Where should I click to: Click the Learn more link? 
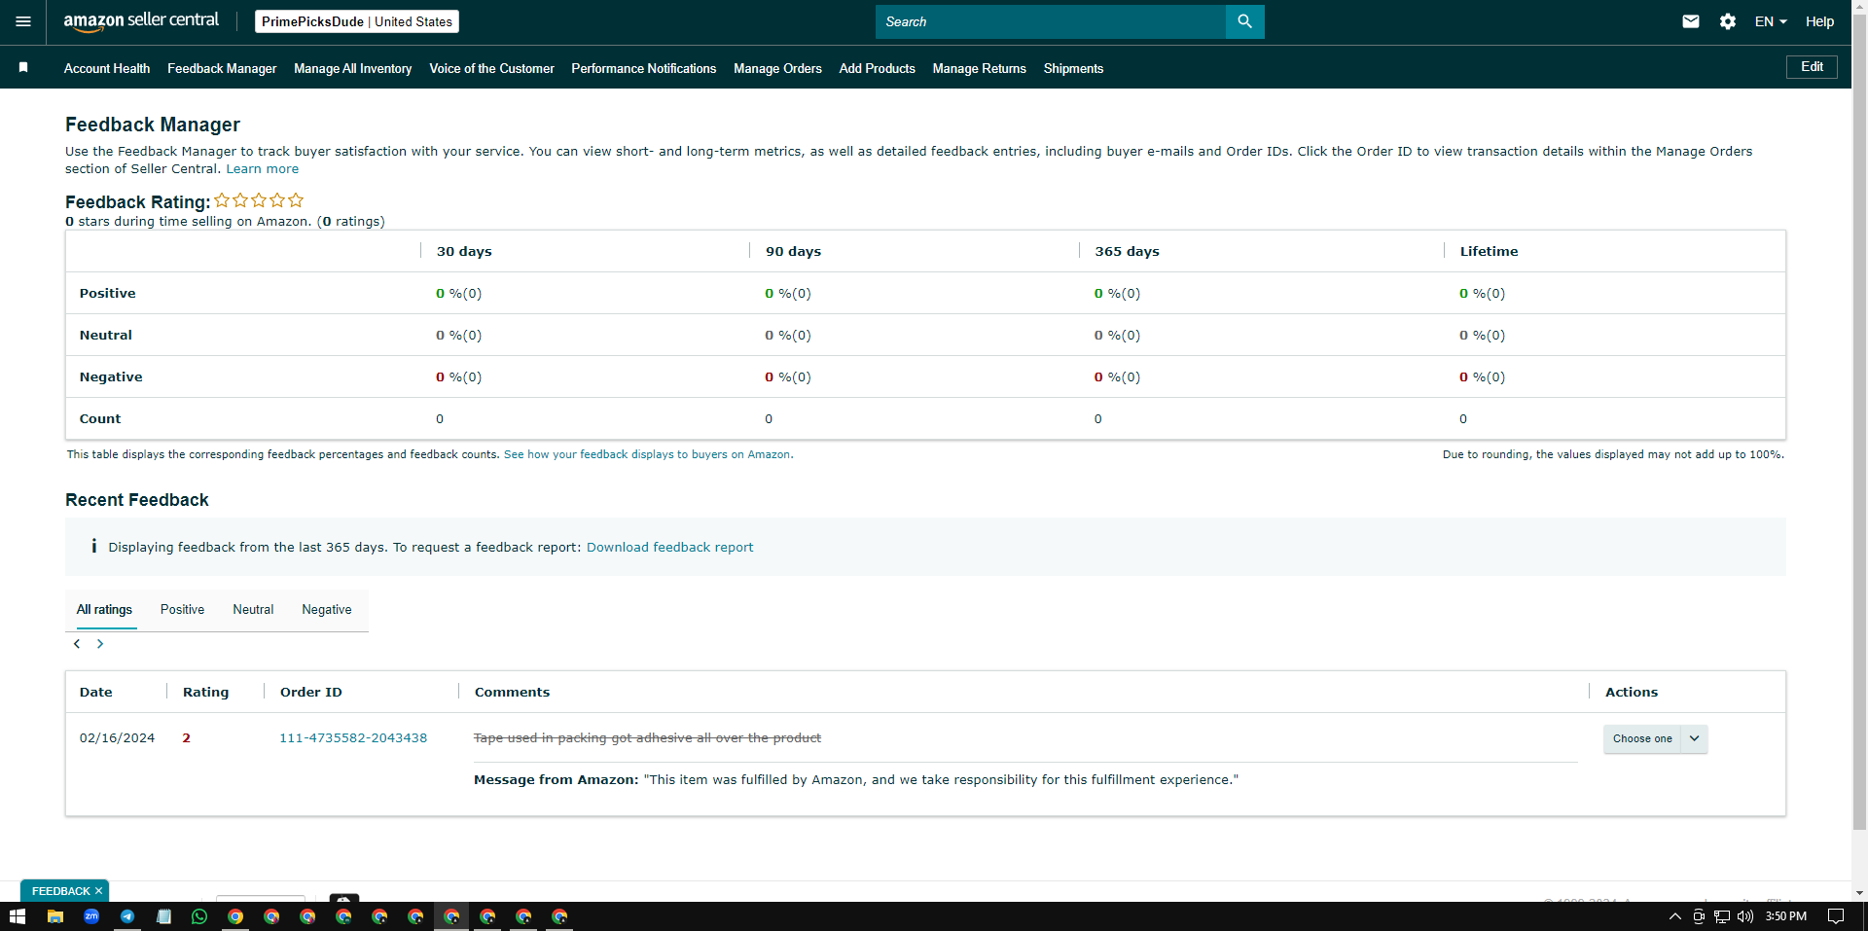tap(263, 168)
